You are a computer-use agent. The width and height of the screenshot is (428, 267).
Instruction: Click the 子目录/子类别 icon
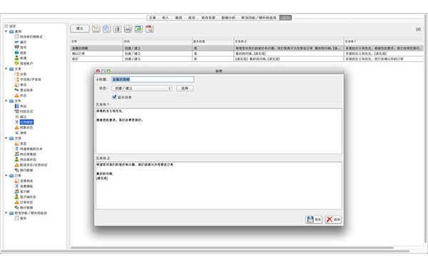[16, 79]
